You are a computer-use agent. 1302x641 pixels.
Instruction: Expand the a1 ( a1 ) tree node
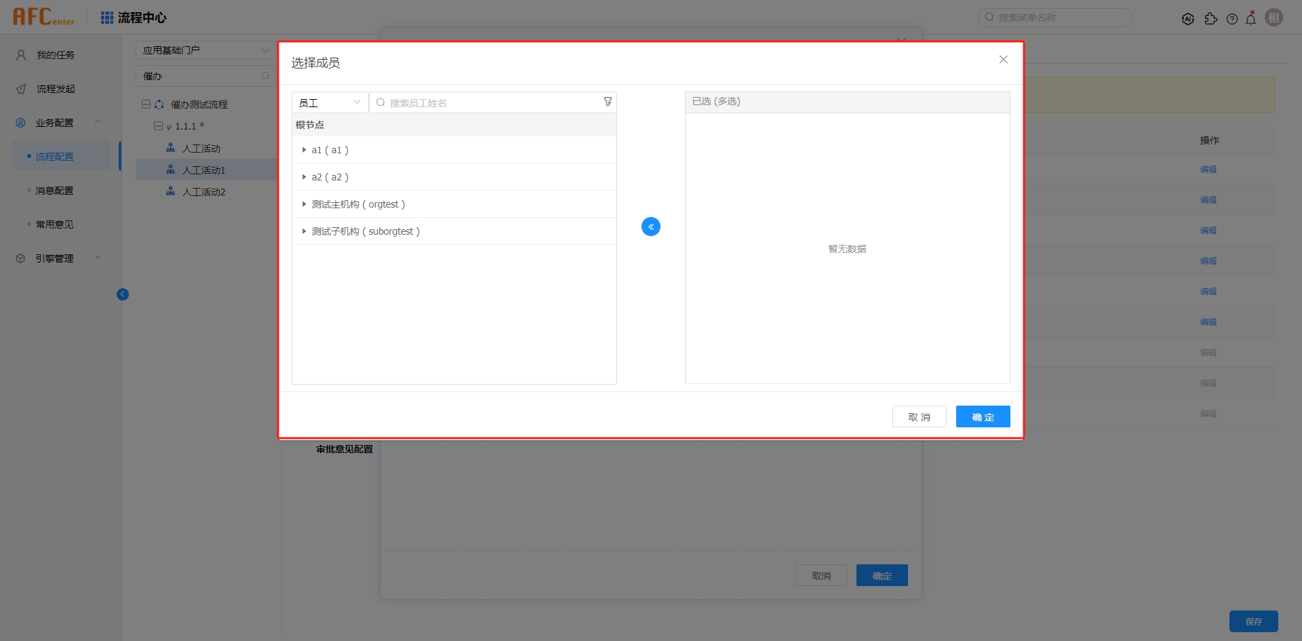coord(304,150)
